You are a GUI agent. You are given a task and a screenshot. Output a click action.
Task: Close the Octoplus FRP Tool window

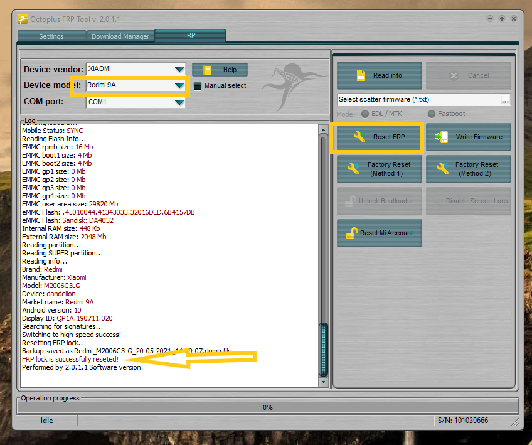coord(514,19)
